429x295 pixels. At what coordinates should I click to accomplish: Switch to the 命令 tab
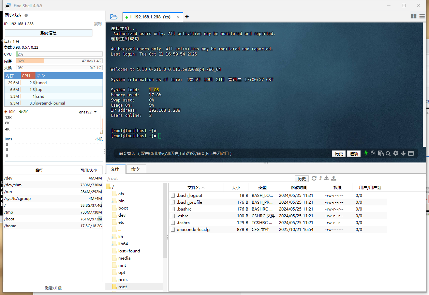pos(136,169)
